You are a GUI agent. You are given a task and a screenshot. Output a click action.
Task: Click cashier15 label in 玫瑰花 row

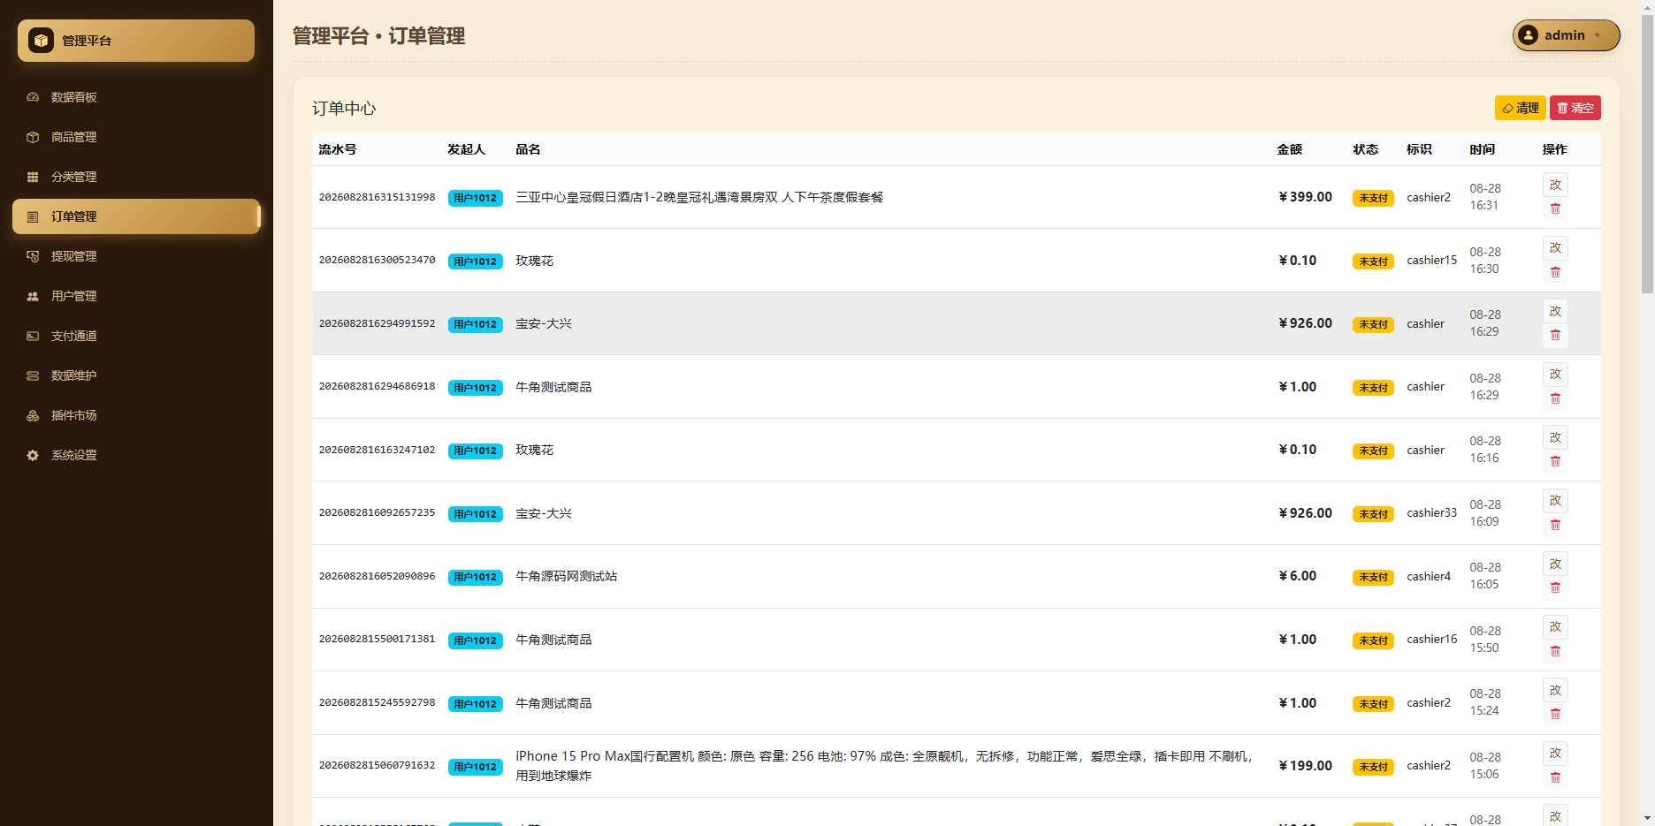point(1431,260)
